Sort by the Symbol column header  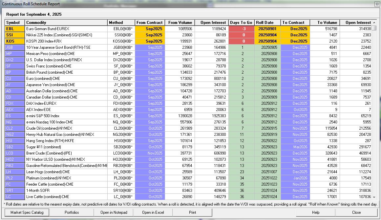click(15, 23)
